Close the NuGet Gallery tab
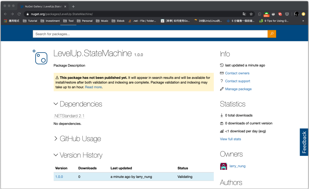 (x=65, y=7)
